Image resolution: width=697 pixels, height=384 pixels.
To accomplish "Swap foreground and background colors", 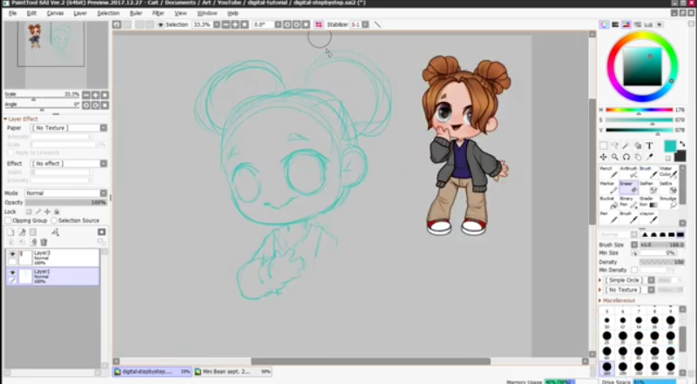I will 682,145.
